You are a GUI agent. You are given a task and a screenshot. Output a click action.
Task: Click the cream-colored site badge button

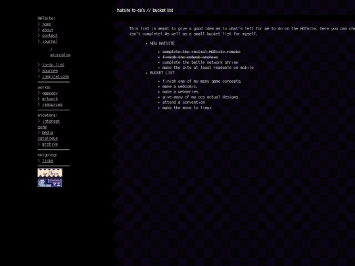50,173
